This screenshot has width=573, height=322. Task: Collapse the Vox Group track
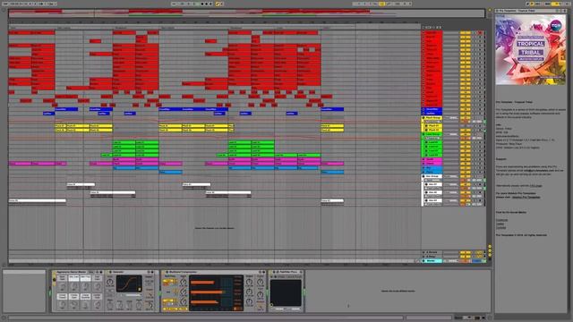(x=423, y=176)
